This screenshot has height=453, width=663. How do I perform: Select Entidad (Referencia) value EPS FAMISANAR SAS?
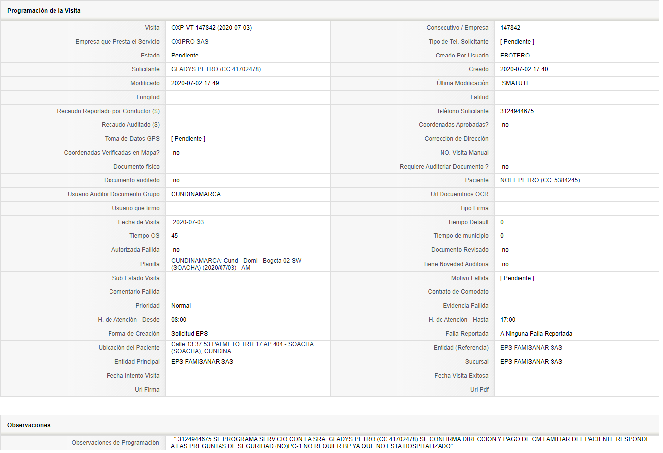(531, 348)
